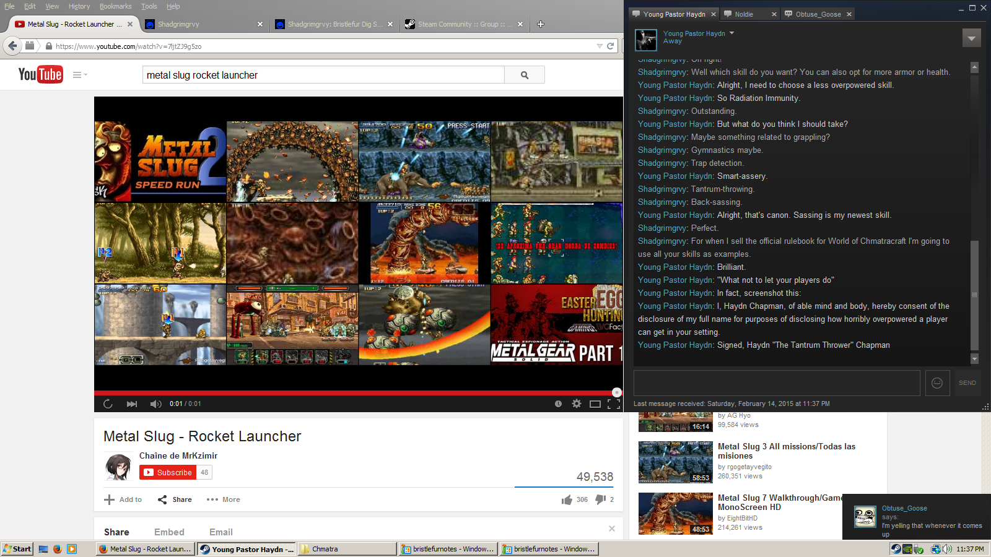Open the video settings gear
The width and height of the screenshot is (991, 557).
tap(577, 404)
